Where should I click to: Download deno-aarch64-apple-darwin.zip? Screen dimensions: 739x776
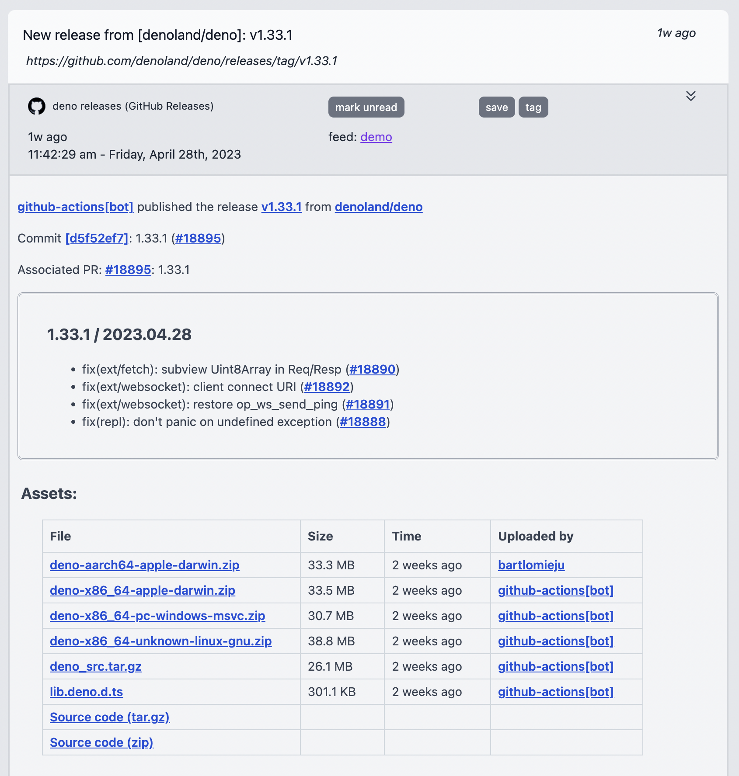[145, 565]
